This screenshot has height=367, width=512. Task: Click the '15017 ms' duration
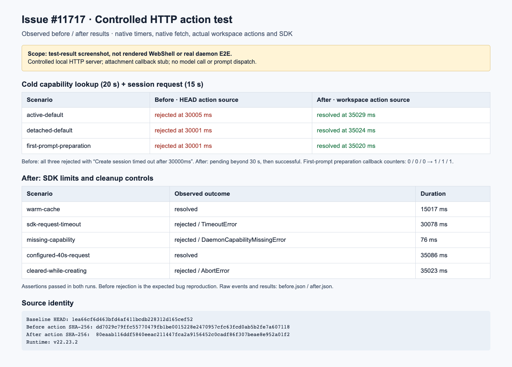click(x=434, y=209)
